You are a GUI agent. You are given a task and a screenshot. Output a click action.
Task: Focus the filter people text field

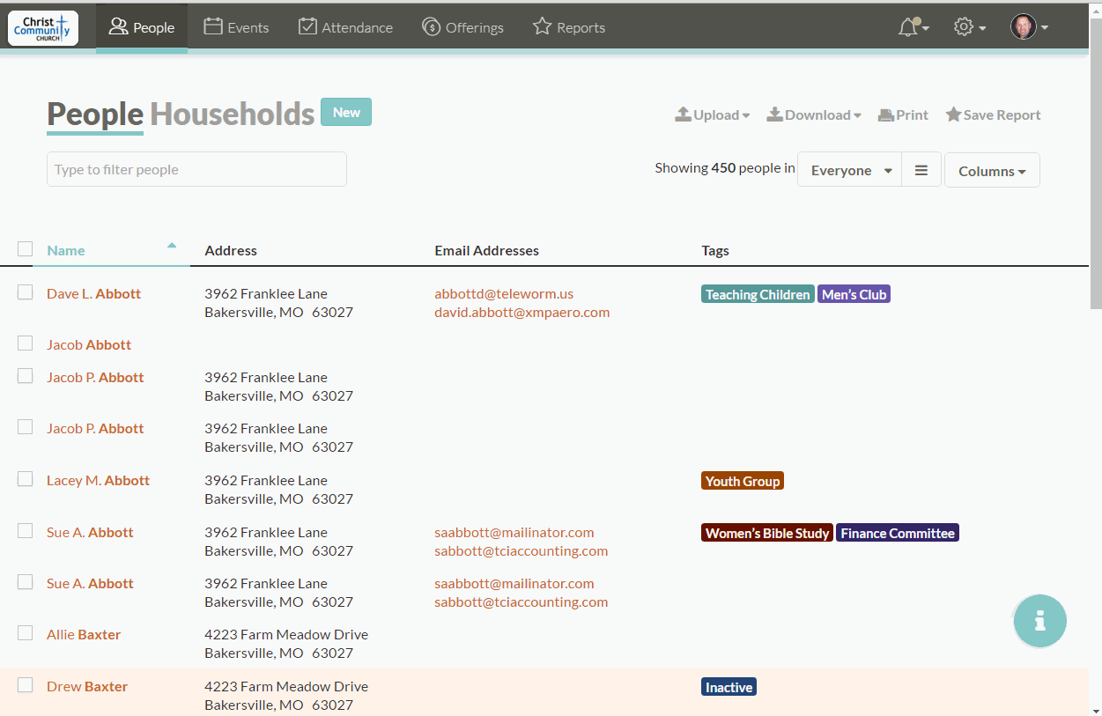pos(196,169)
